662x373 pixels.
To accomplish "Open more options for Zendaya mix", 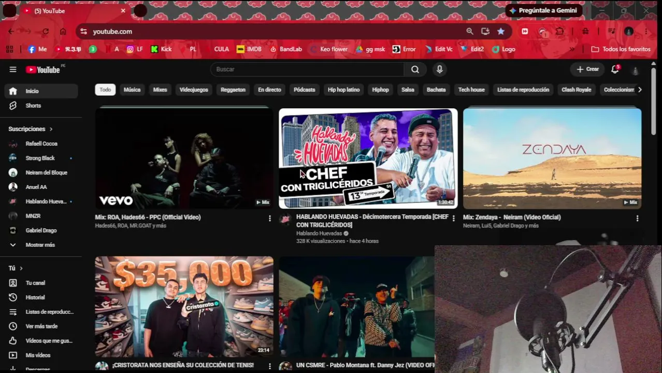I will click(637, 219).
